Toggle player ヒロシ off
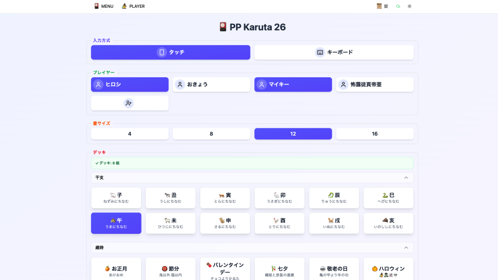The image size is (498, 280). coord(130,85)
